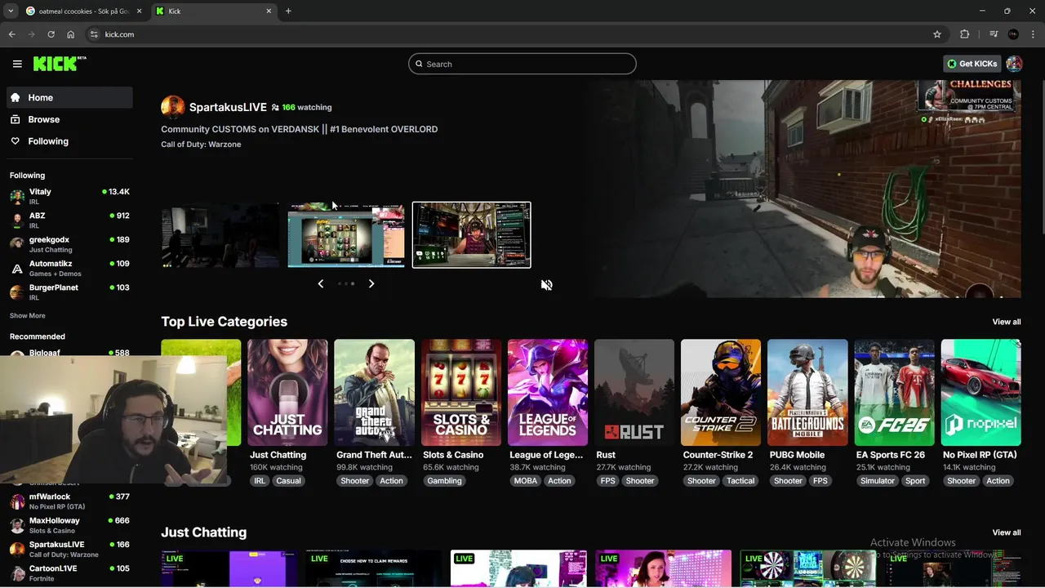Click BurgerPlanet avatar in sidebar

(x=16, y=292)
